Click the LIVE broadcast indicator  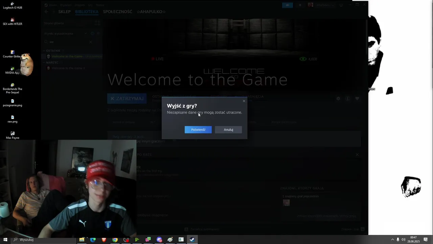coord(158,59)
